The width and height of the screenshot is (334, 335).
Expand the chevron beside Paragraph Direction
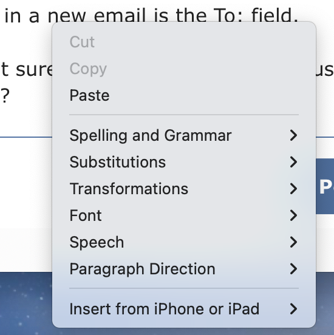pos(293,269)
